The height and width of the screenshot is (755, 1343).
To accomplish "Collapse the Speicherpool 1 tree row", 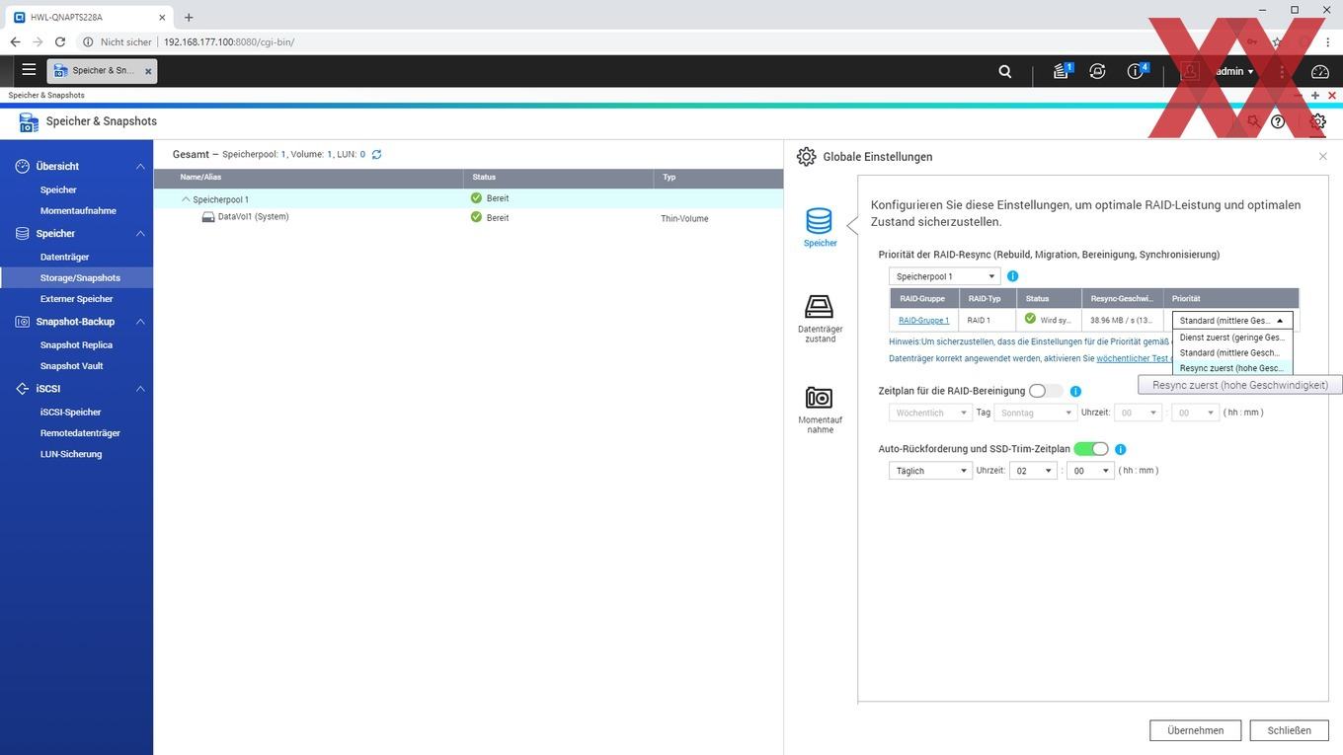I will (186, 199).
